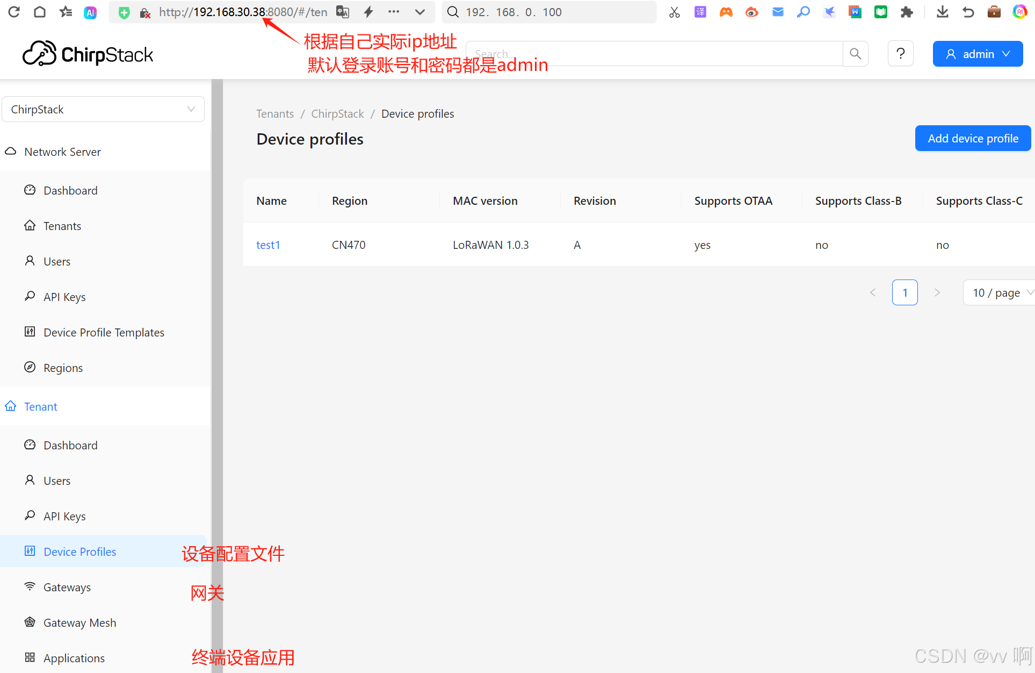Click the blue bird extension icon
The width and height of the screenshot is (1035, 673).
tap(829, 12)
